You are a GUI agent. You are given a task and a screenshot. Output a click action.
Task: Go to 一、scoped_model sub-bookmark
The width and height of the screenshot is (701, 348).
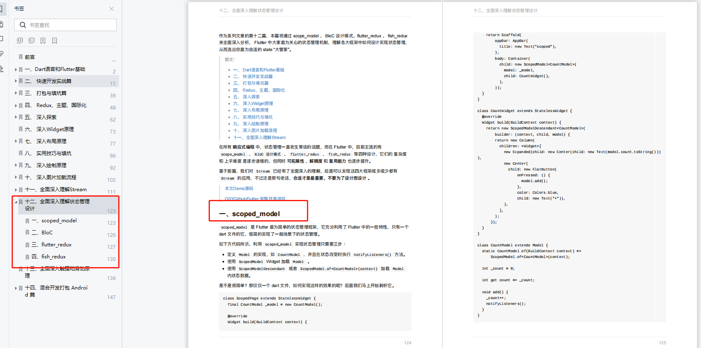click(54, 221)
